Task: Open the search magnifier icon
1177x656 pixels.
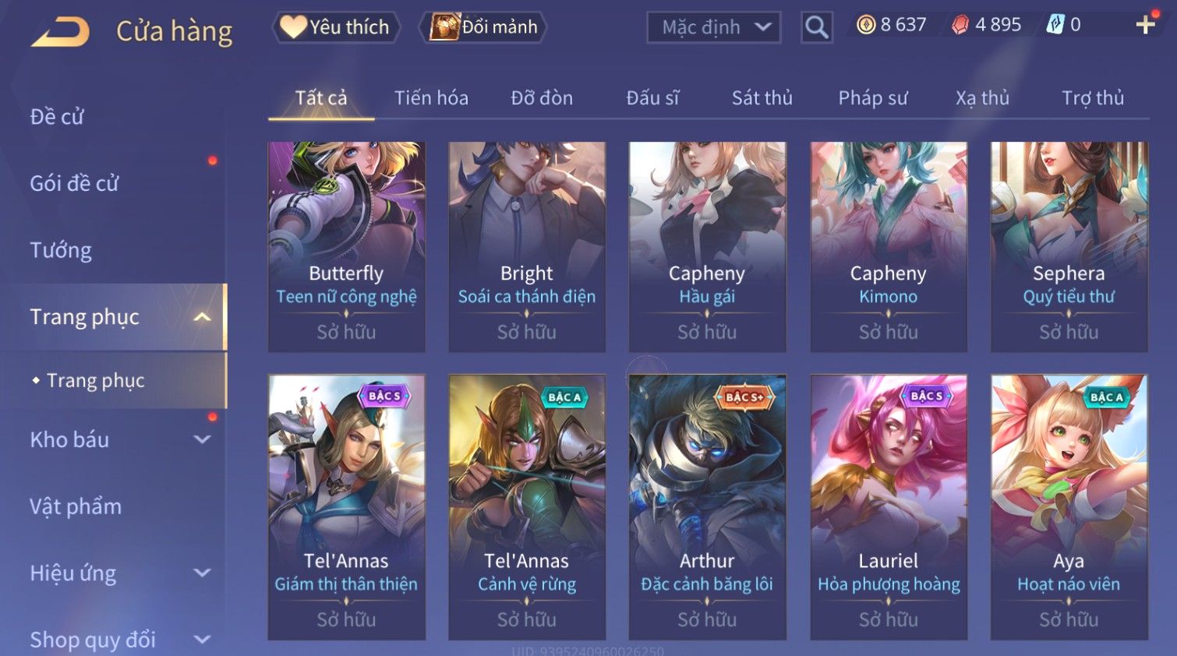Action: coord(816,27)
